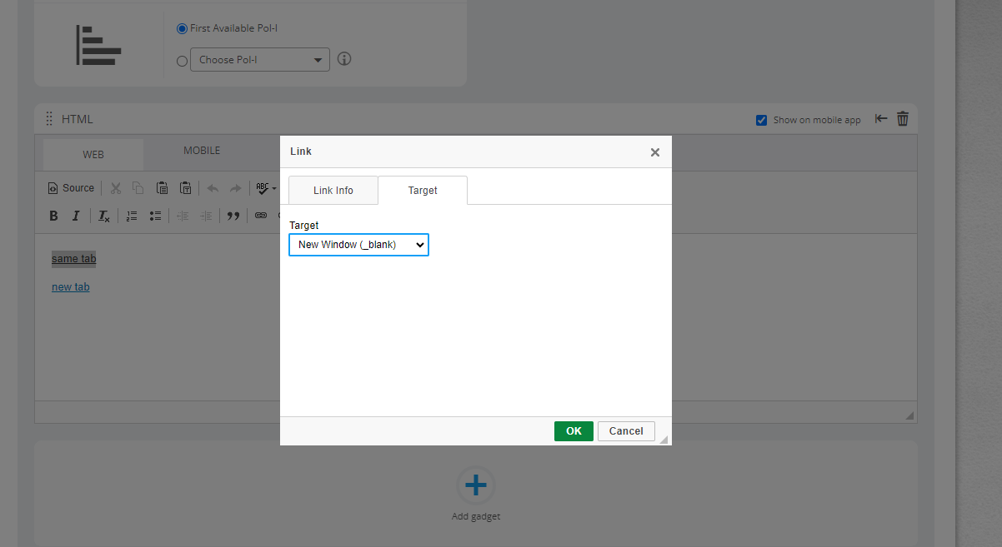
Task: Open the ABC spell check dropdown
Action: (x=266, y=188)
